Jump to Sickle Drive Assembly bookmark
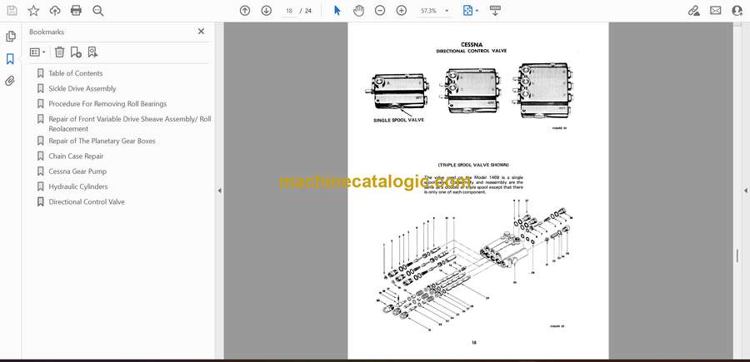This screenshot has width=750, height=362. coord(82,88)
